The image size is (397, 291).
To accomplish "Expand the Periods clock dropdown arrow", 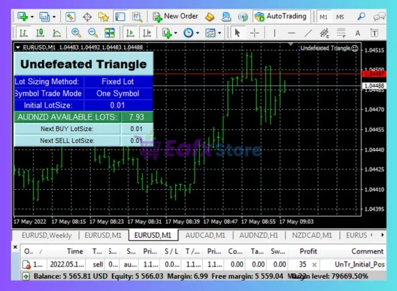I will (197, 33).
